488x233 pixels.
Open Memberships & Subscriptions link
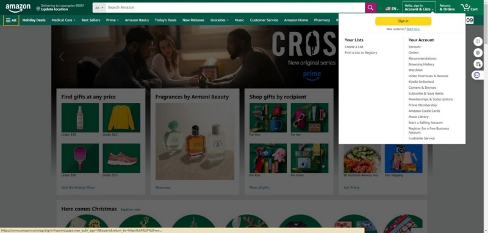pos(431,99)
